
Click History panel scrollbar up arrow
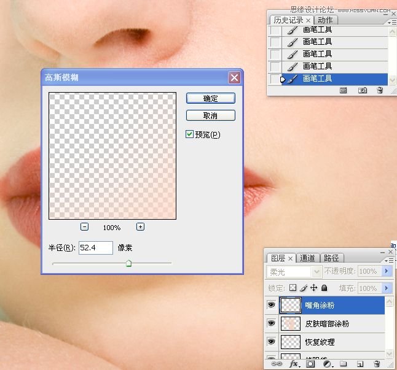392,31
